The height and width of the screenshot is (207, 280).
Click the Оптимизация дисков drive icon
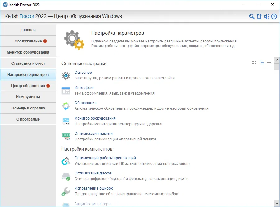pos(66,176)
